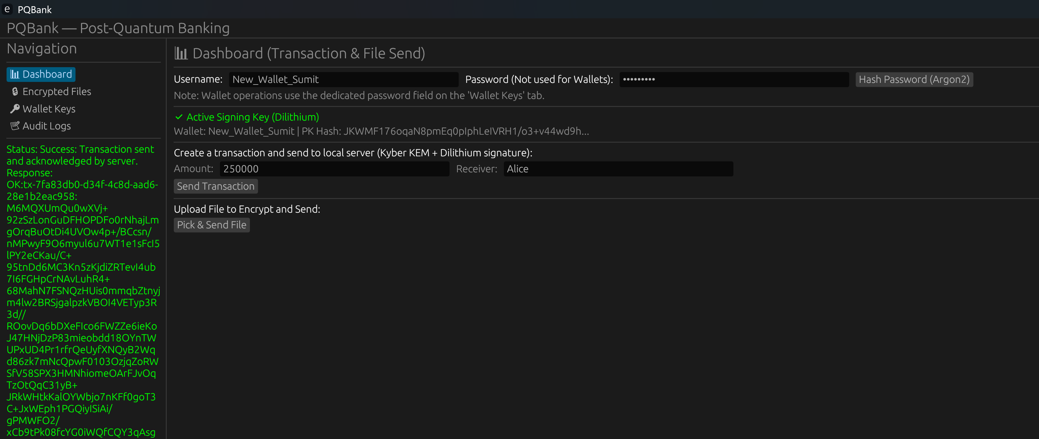This screenshot has height=439, width=1039.
Task: Open the Audit Logs section
Action: pyautogui.click(x=46, y=126)
